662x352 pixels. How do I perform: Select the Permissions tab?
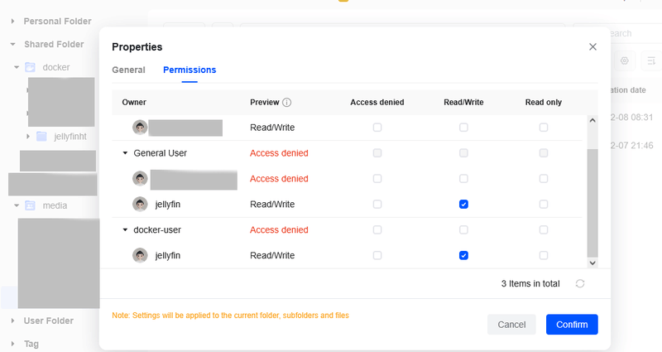click(x=189, y=70)
